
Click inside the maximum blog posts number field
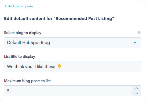[68, 91]
